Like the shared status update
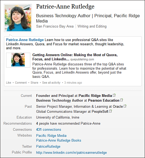This screenshot has width=145, height=158. click(x=8, y=83)
